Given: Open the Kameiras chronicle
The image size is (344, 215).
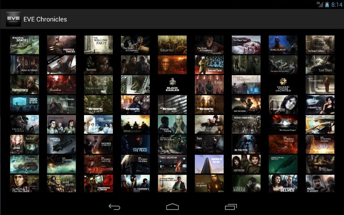Looking at the screenshot, I should click(x=246, y=164).
